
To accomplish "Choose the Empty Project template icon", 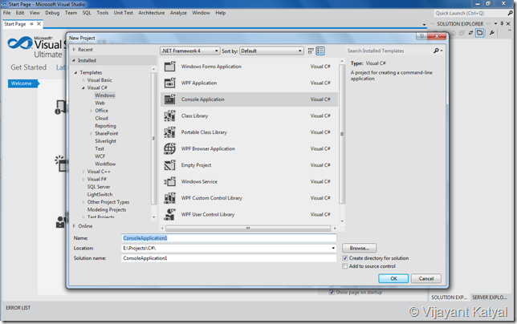I will point(170,165).
